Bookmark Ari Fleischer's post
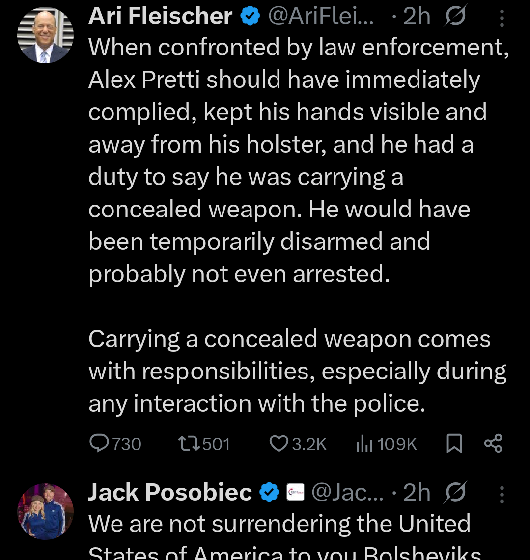 pos(454,443)
